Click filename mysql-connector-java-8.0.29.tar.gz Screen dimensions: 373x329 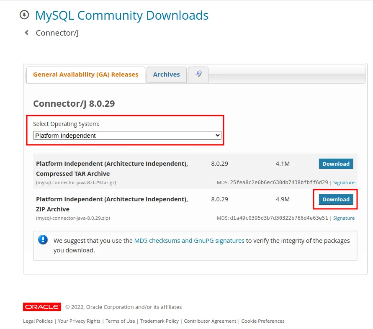point(76,182)
